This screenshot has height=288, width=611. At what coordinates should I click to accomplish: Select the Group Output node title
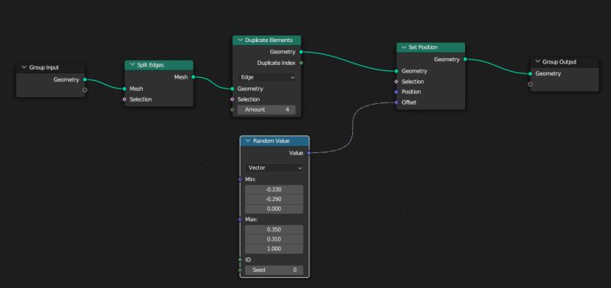(x=560, y=62)
